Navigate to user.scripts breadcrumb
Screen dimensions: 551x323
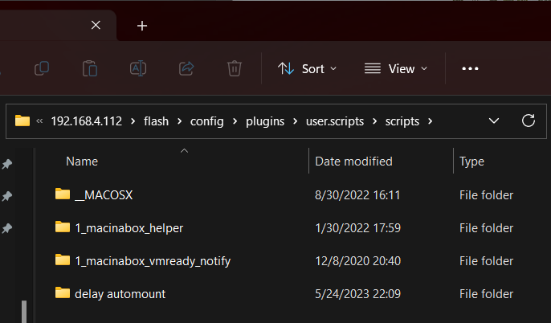coord(335,121)
